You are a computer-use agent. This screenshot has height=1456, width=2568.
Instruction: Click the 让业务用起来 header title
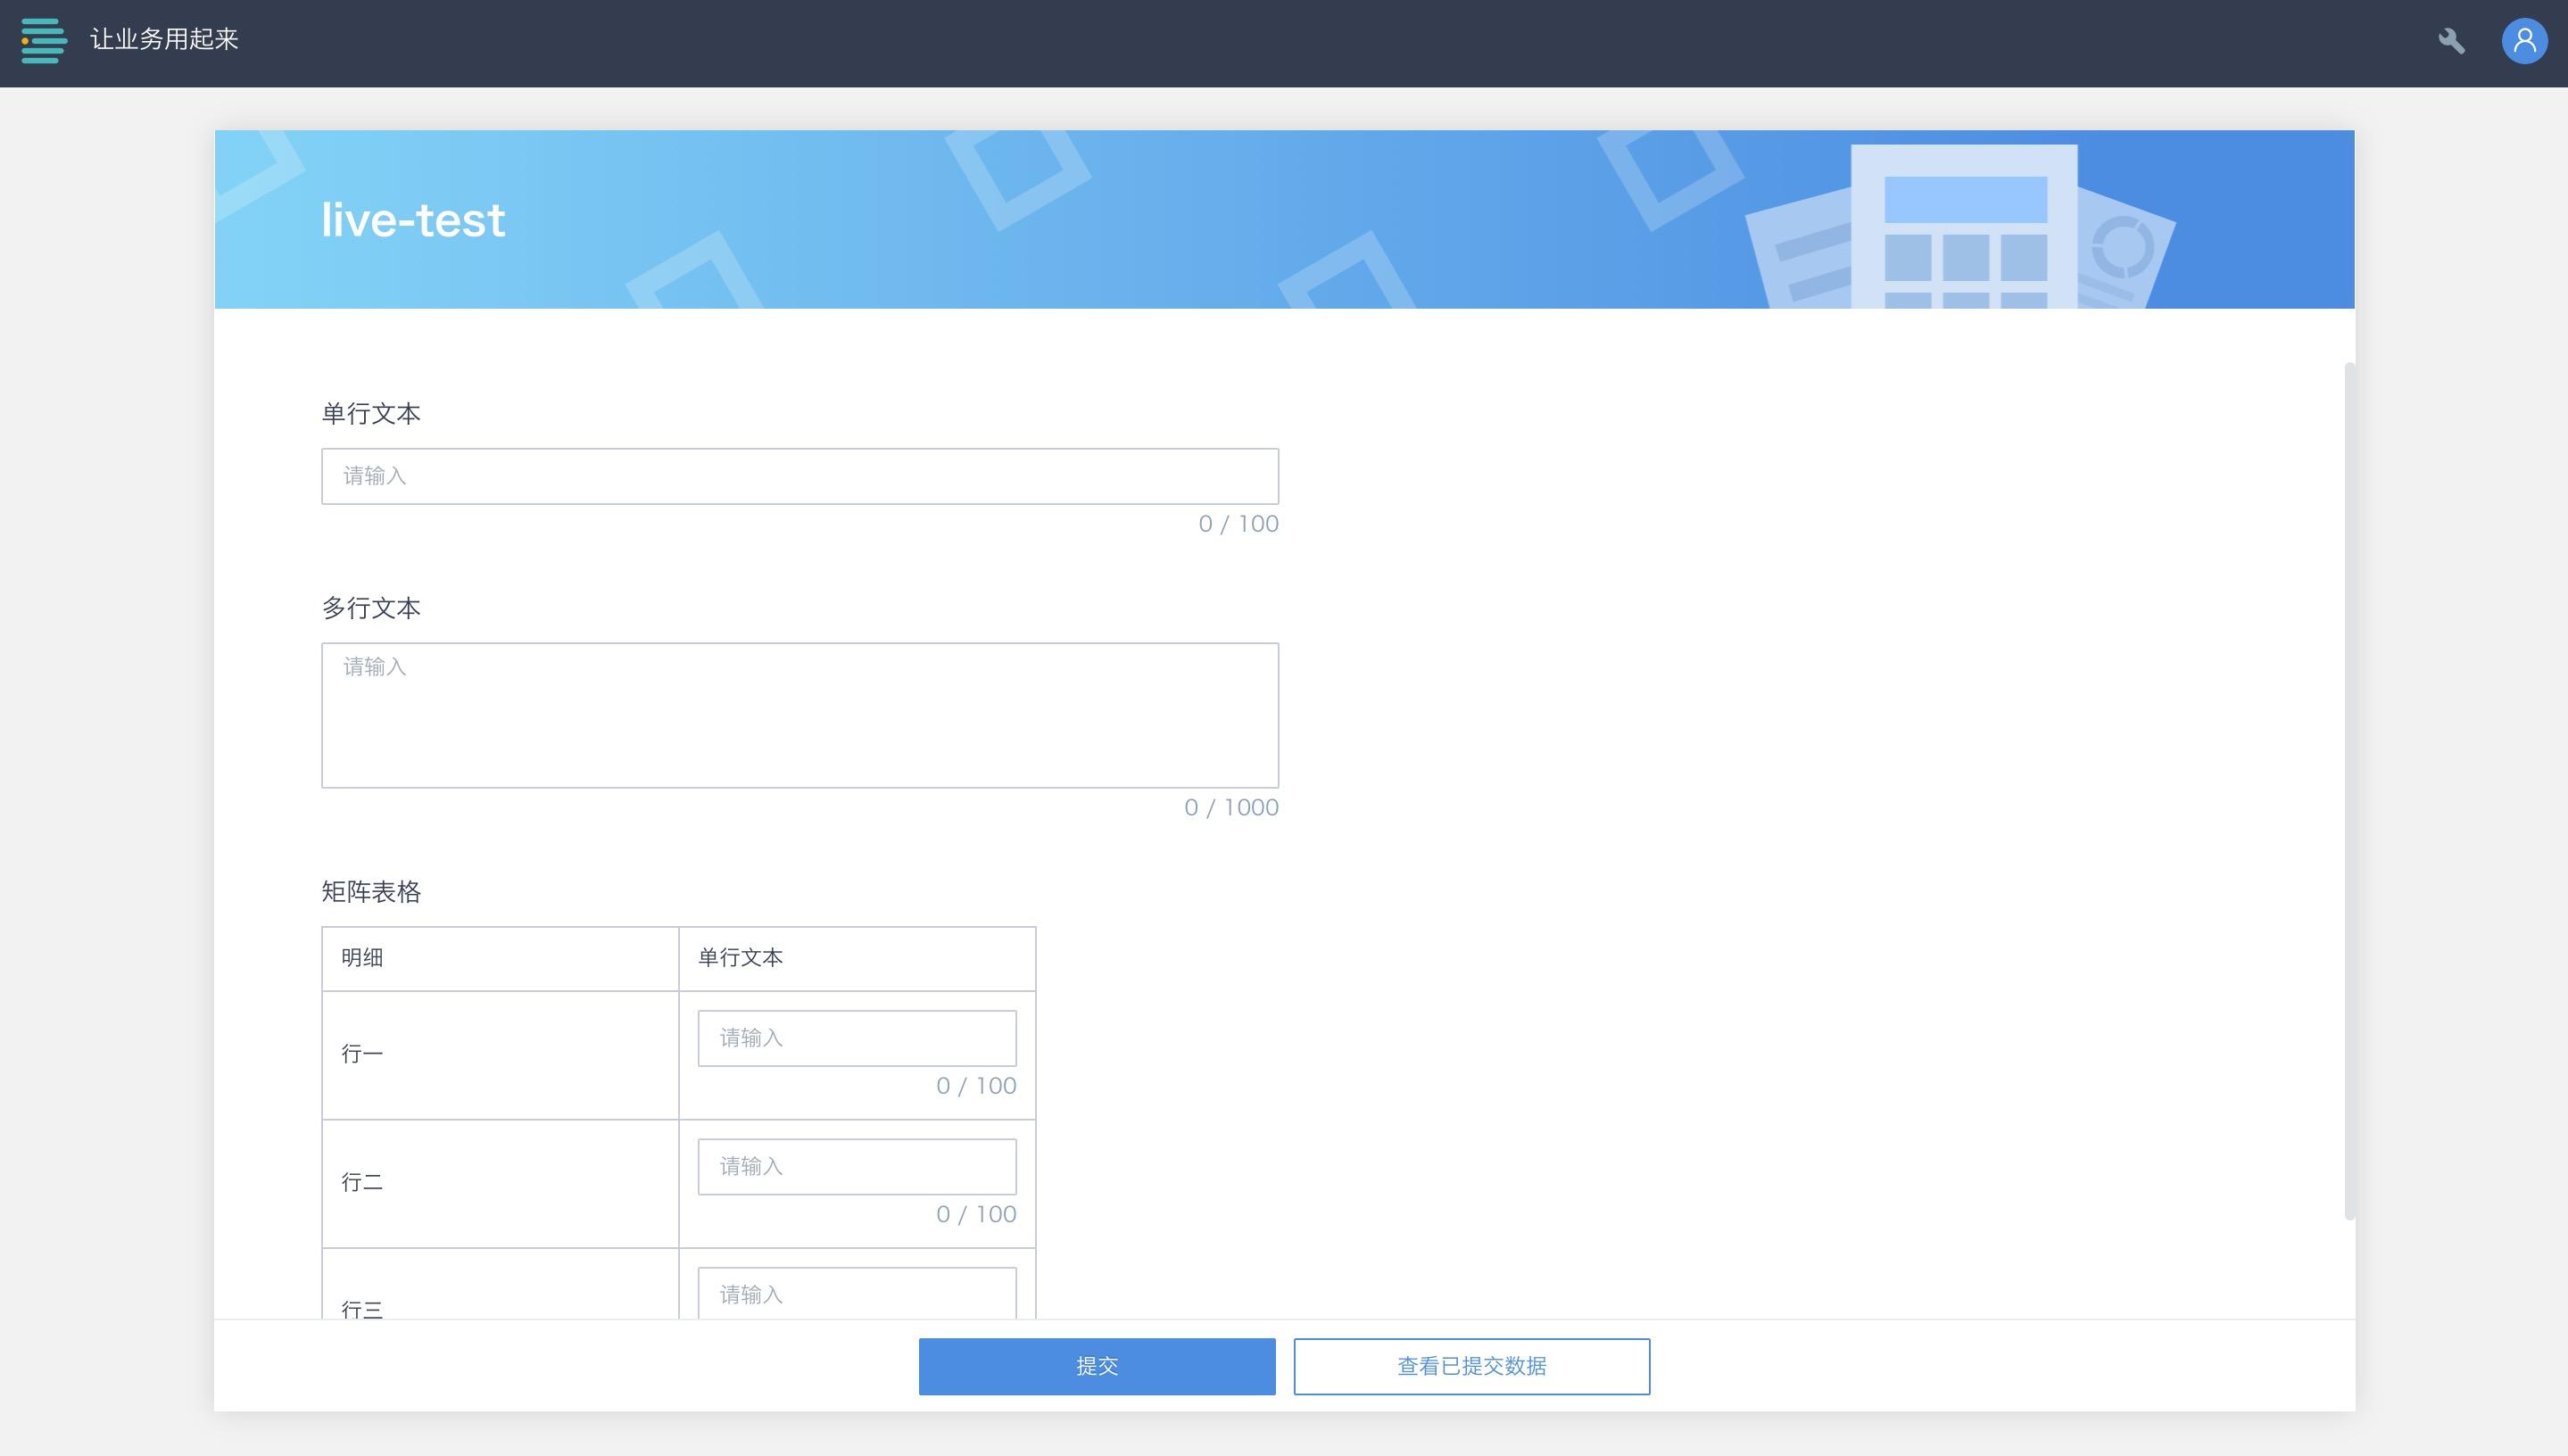click(164, 39)
